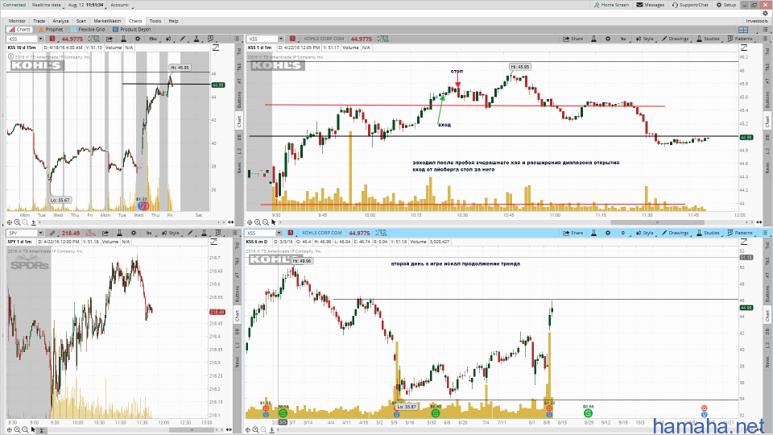This screenshot has width=773, height=435.
Task: Click the Connected status label
Action: [x=14, y=5]
